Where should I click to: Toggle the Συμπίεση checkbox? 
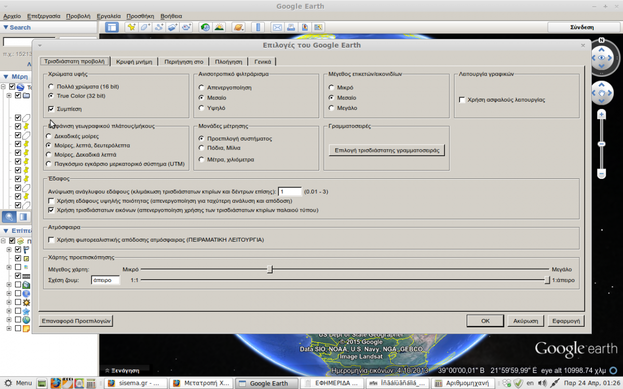point(51,109)
